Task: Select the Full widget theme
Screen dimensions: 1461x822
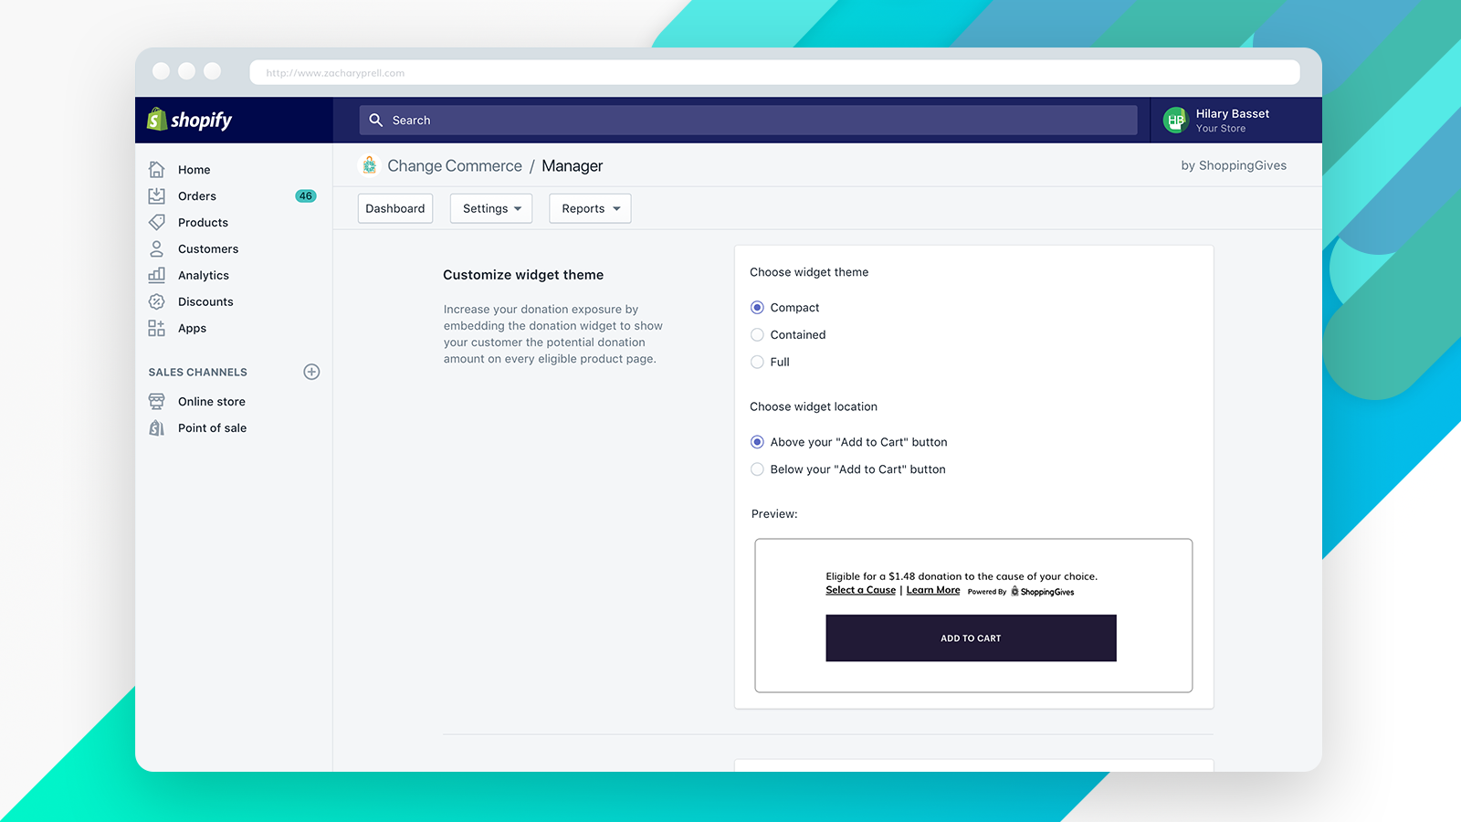Action: [x=757, y=363]
